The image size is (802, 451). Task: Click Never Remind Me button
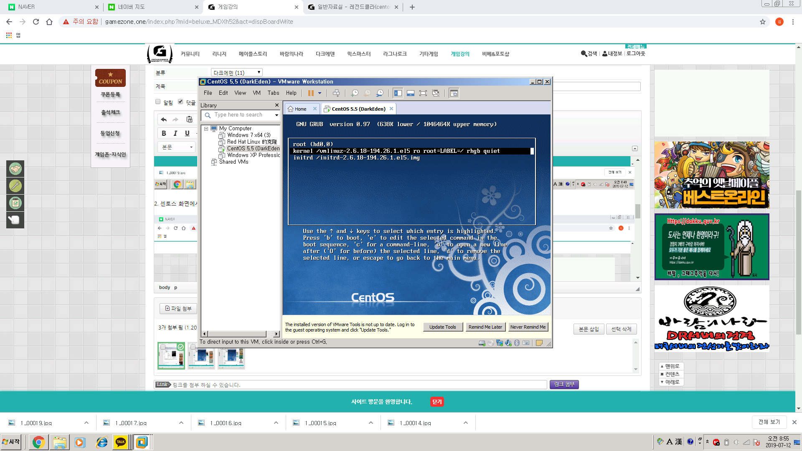(x=528, y=327)
